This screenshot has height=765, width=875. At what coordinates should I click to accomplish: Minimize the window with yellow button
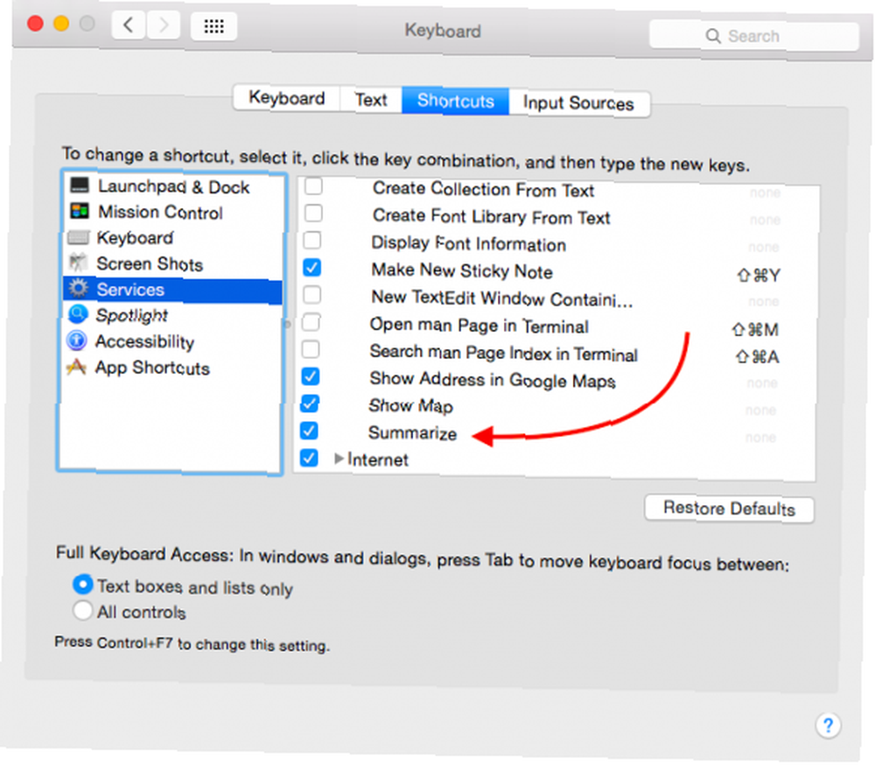click(61, 24)
